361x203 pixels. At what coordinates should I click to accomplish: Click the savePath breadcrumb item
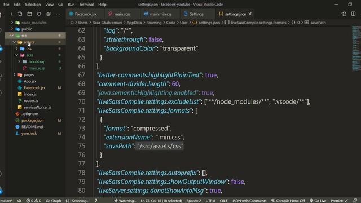318,23
